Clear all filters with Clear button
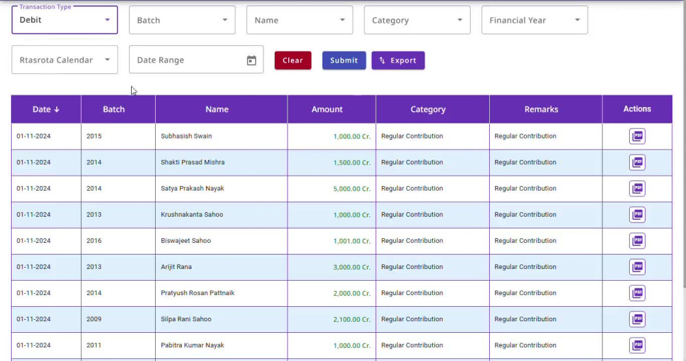The image size is (686, 361). [x=293, y=60]
